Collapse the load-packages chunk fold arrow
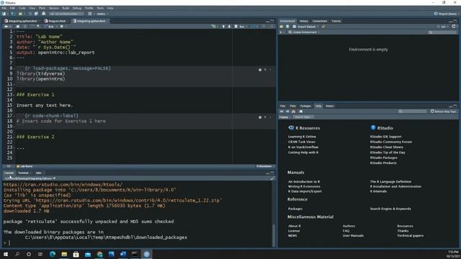This screenshot has width=461, height=259. 14,69
